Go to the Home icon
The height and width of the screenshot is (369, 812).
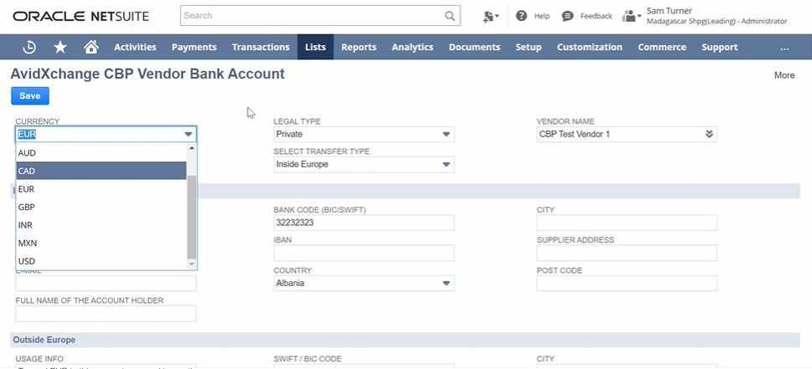point(91,47)
